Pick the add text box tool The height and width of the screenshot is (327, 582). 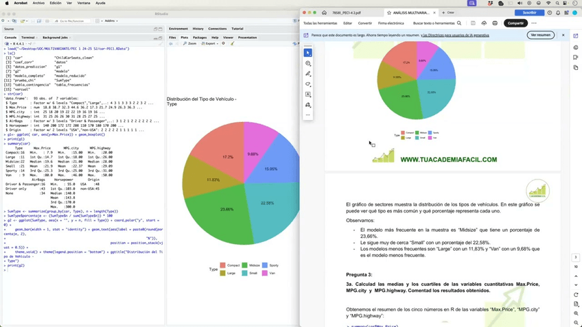coord(308,95)
